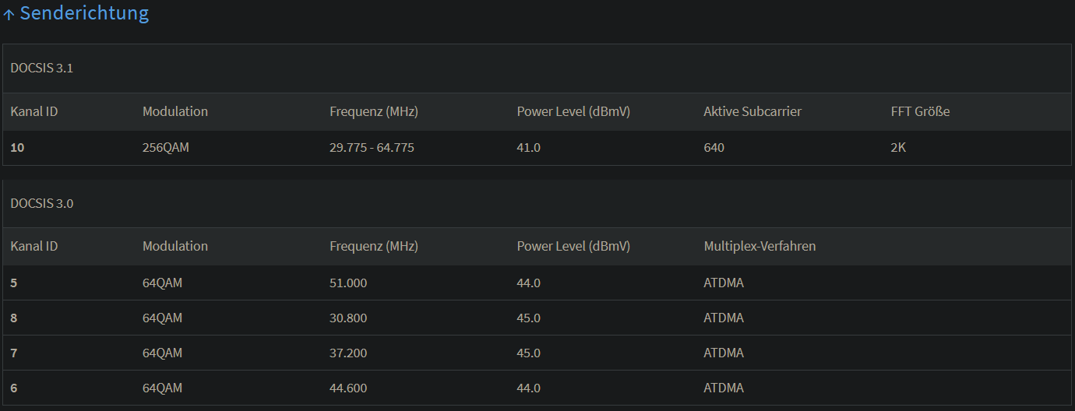The height and width of the screenshot is (411, 1075).
Task: Select the Kanal ID 7 row
Action: [537, 353]
